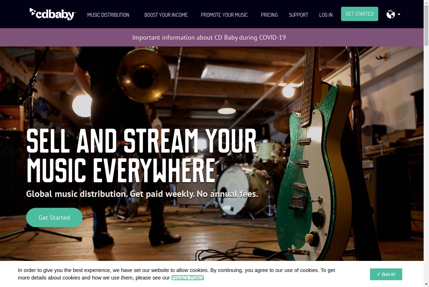429x287 pixels.
Task: Click Log In in navigation
Action: 326,15
